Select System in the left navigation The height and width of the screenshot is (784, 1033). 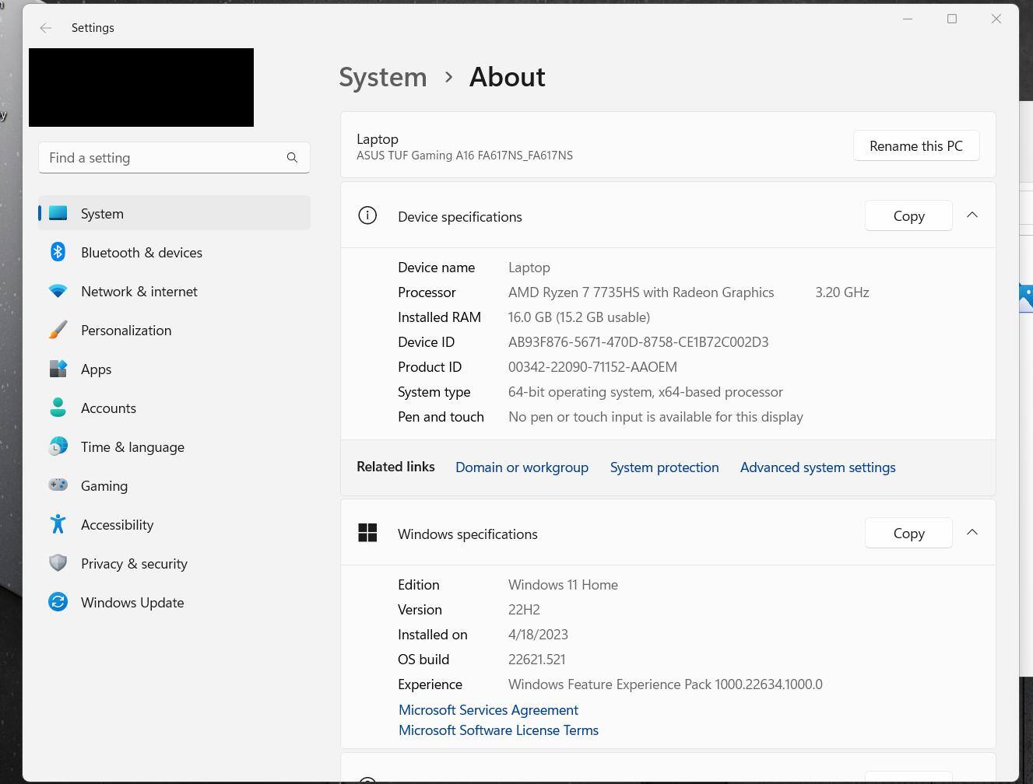[102, 214]
